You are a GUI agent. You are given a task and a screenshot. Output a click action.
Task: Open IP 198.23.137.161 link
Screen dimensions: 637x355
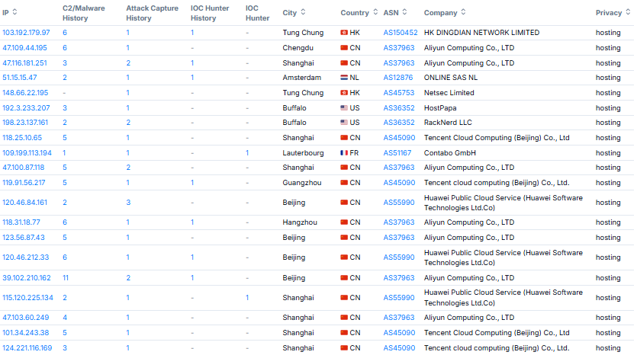point(25,123)
